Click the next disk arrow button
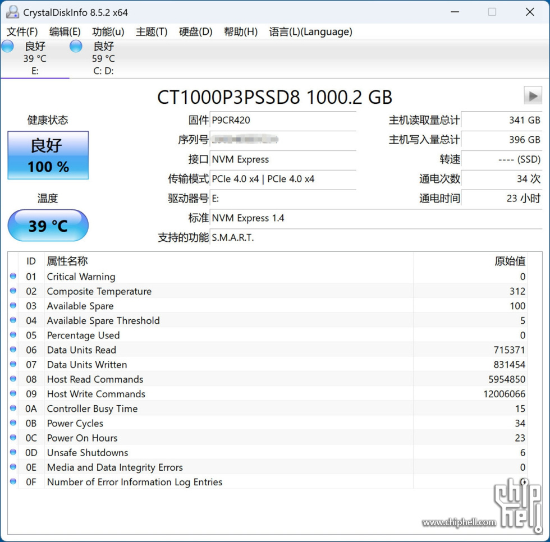Image resolution: width=550 pixels, height=542 pixels. tap(533, 95)
